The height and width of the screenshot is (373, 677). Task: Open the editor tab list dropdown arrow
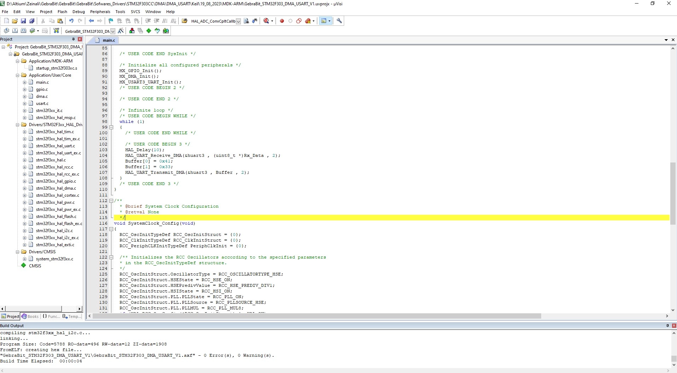point(666,40)
